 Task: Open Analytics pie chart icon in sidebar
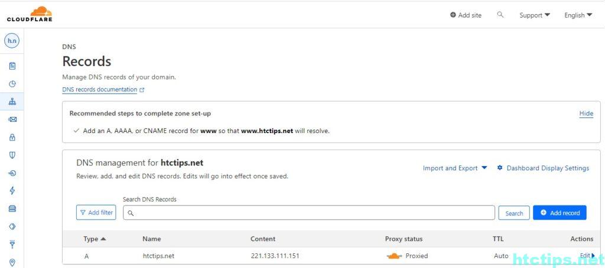point(12,84)
